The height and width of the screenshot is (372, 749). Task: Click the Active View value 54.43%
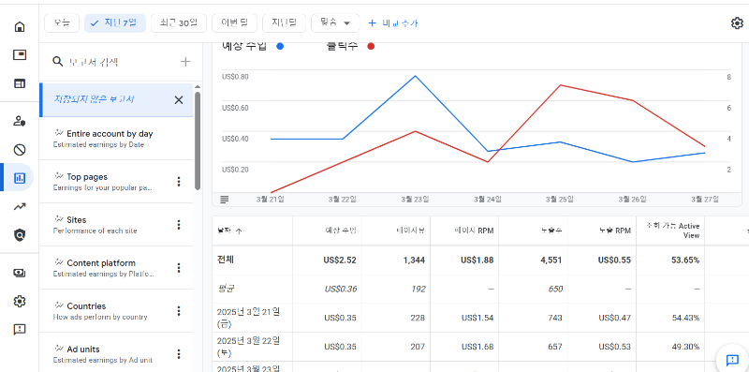(685, 318)
